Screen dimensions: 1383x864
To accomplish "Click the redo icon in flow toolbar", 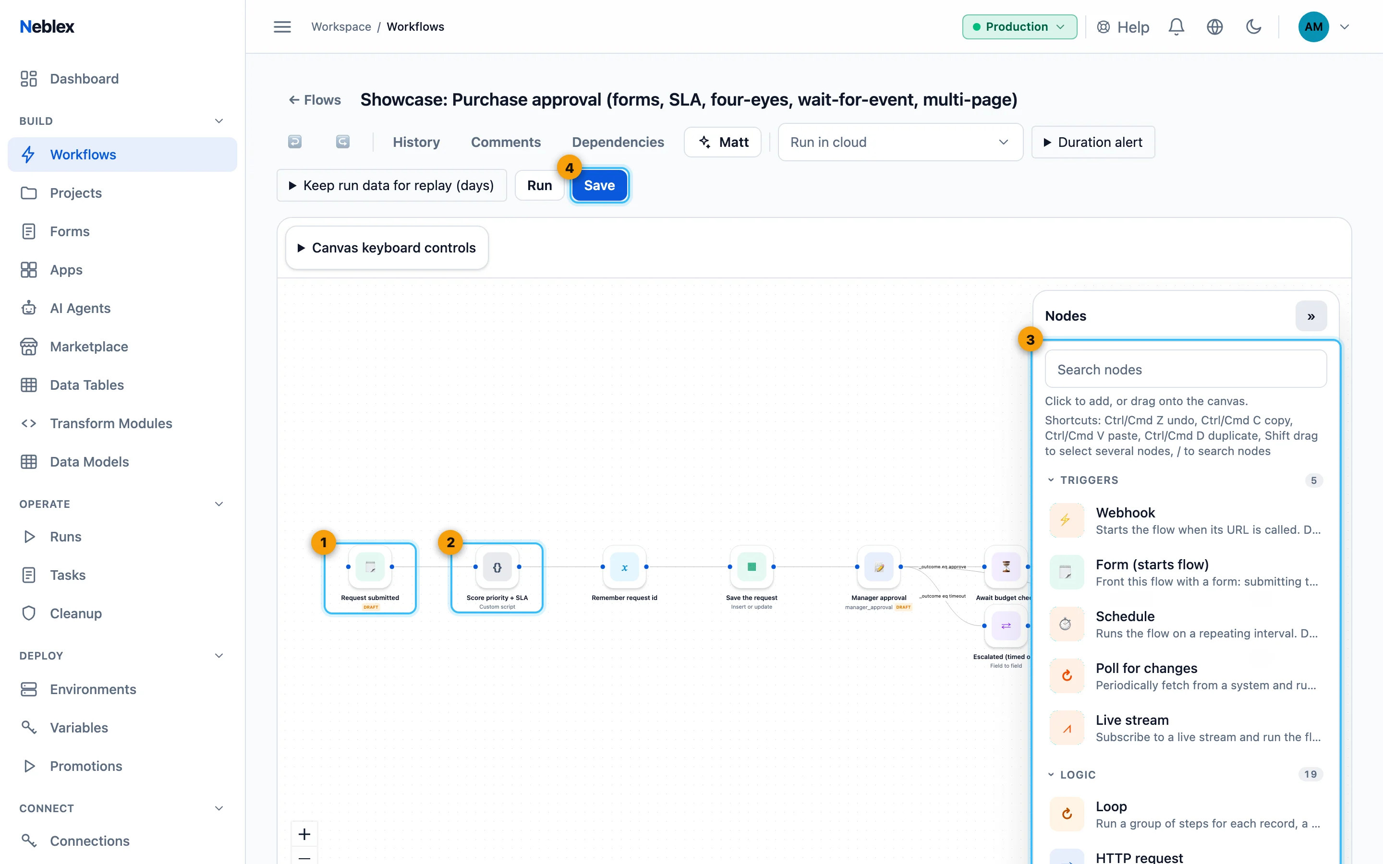I will pyautogui.click(x=342, y=142).
